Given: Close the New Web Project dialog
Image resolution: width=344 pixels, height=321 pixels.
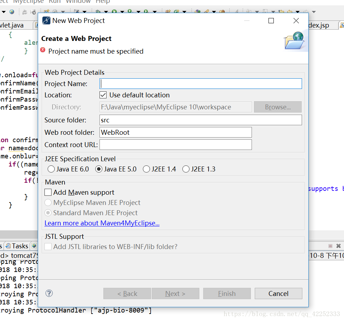Looking at the screenshot, I should [296, 20].
